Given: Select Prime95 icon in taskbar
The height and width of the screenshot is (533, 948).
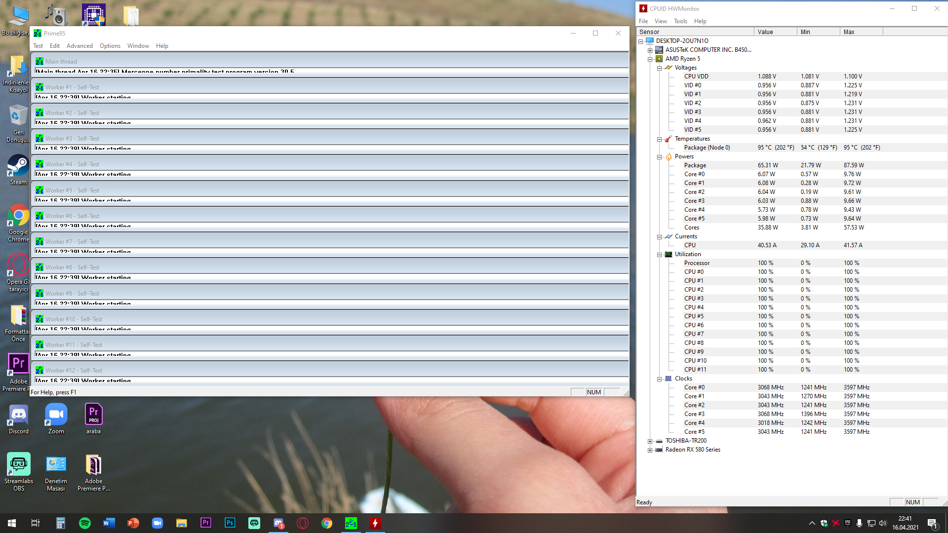Looking at the screenshot, I should click(351, 523).
